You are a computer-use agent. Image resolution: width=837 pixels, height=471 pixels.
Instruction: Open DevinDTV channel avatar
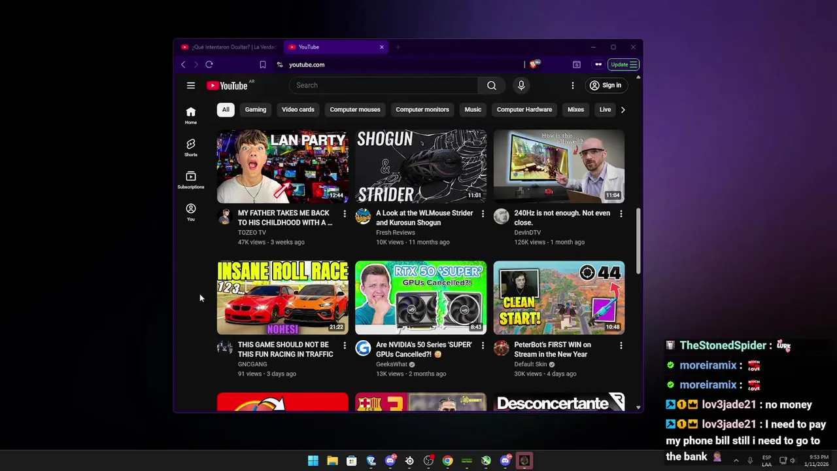tap(502, 217)
